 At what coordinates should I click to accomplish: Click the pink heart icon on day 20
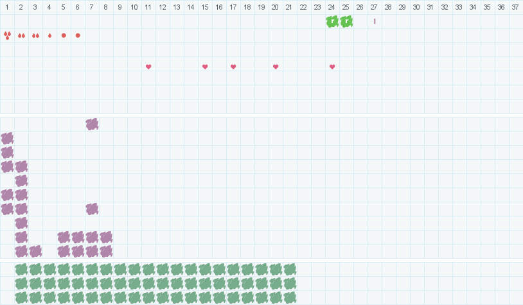tap(276, 67)
